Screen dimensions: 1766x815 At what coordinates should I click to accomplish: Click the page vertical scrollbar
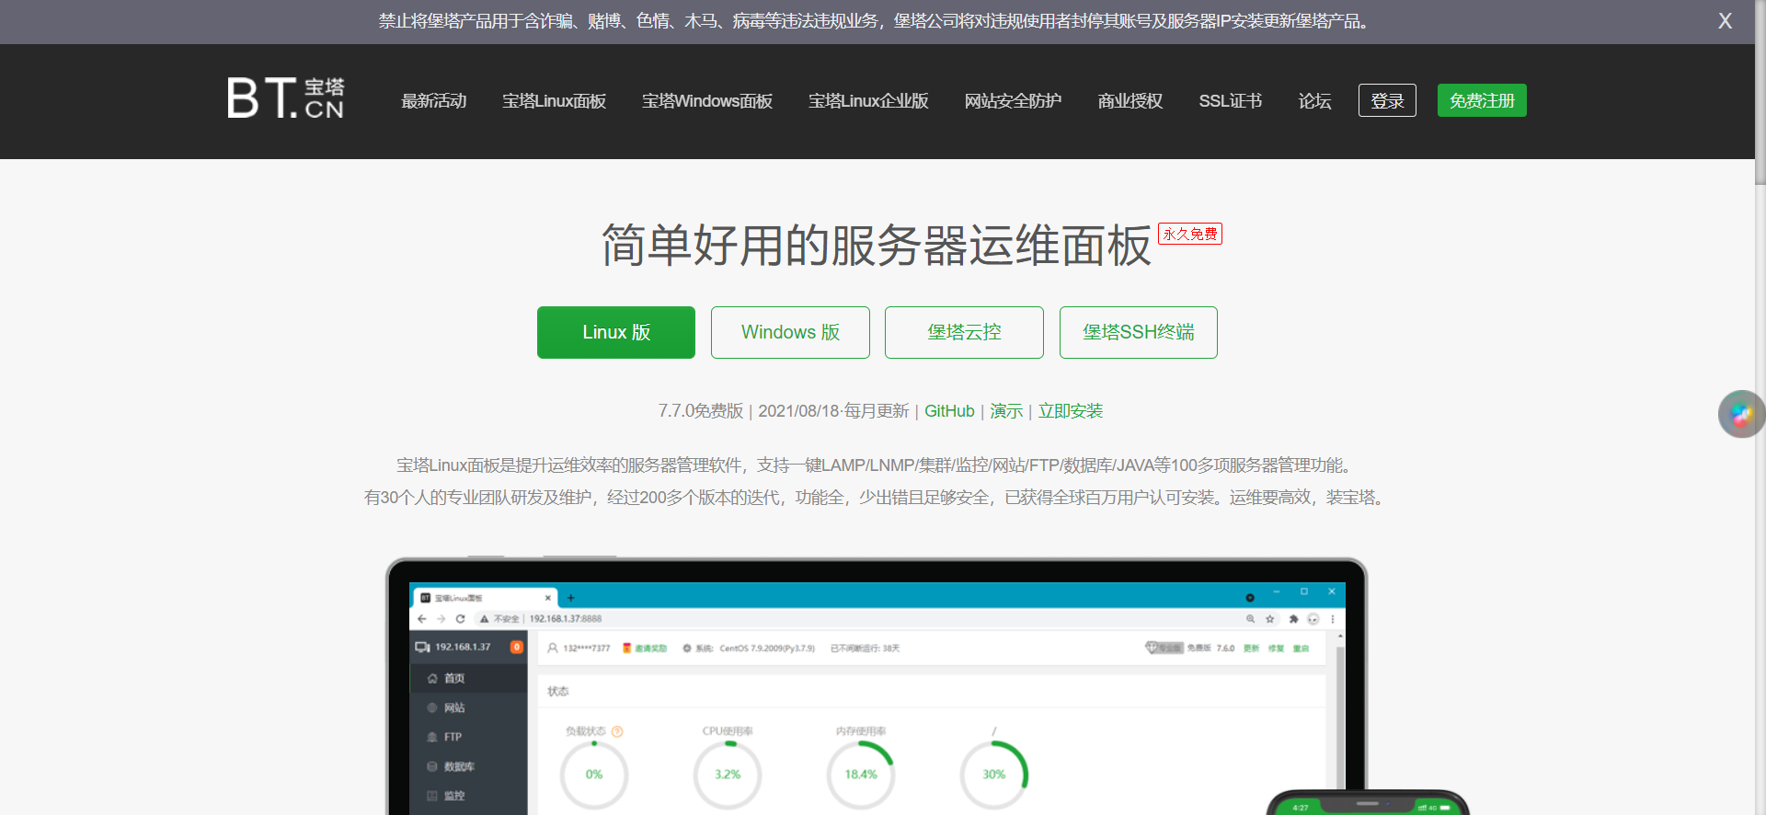coord(1760,92)
